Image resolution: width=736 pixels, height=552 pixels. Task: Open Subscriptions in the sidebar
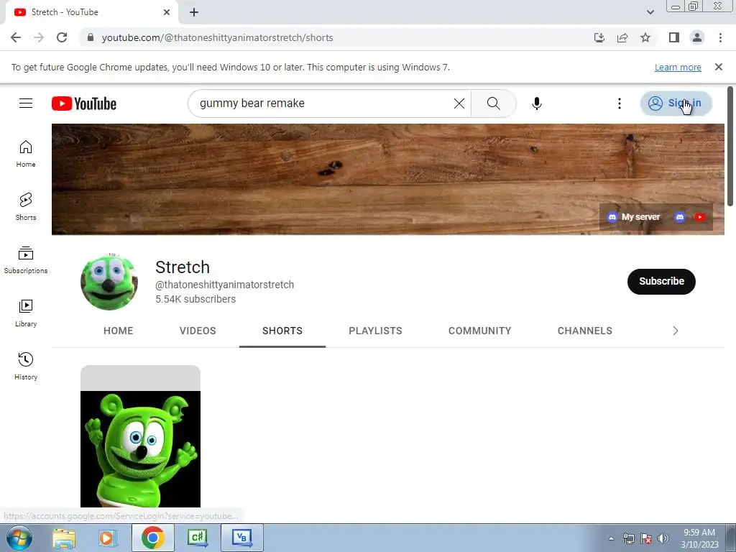(x=26, y=260)
